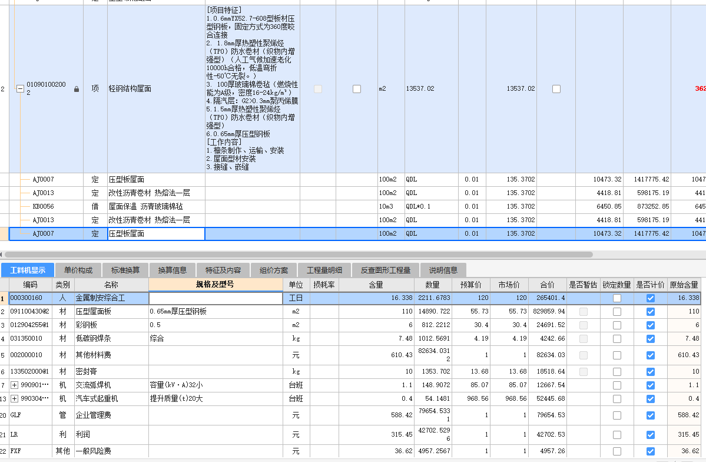Click the 829859.94 total price cell
Screen dimensions: 706x462
[547, 312]
